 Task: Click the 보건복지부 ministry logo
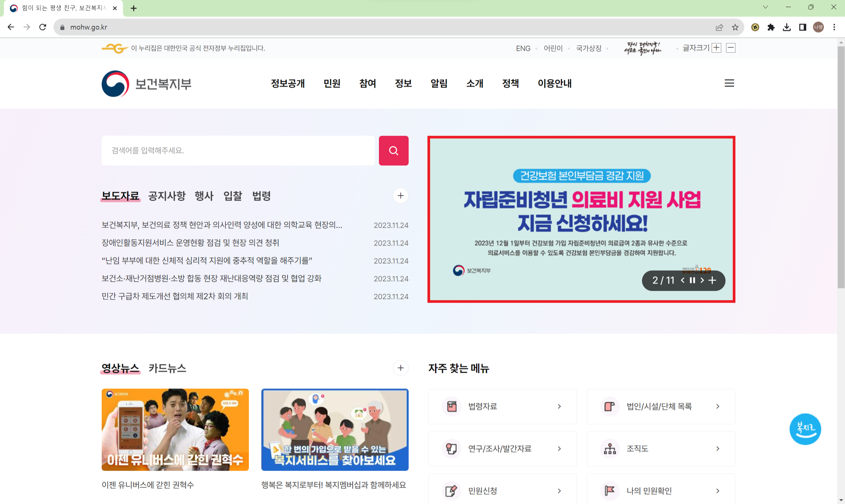(x=146, y=84)
